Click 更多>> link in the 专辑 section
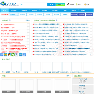The height and width of the screenshot is (94, 94). coord(69,76)
